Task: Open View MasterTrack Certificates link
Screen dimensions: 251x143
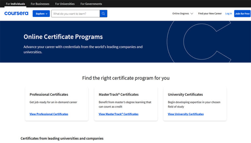Action: (118, 114)
